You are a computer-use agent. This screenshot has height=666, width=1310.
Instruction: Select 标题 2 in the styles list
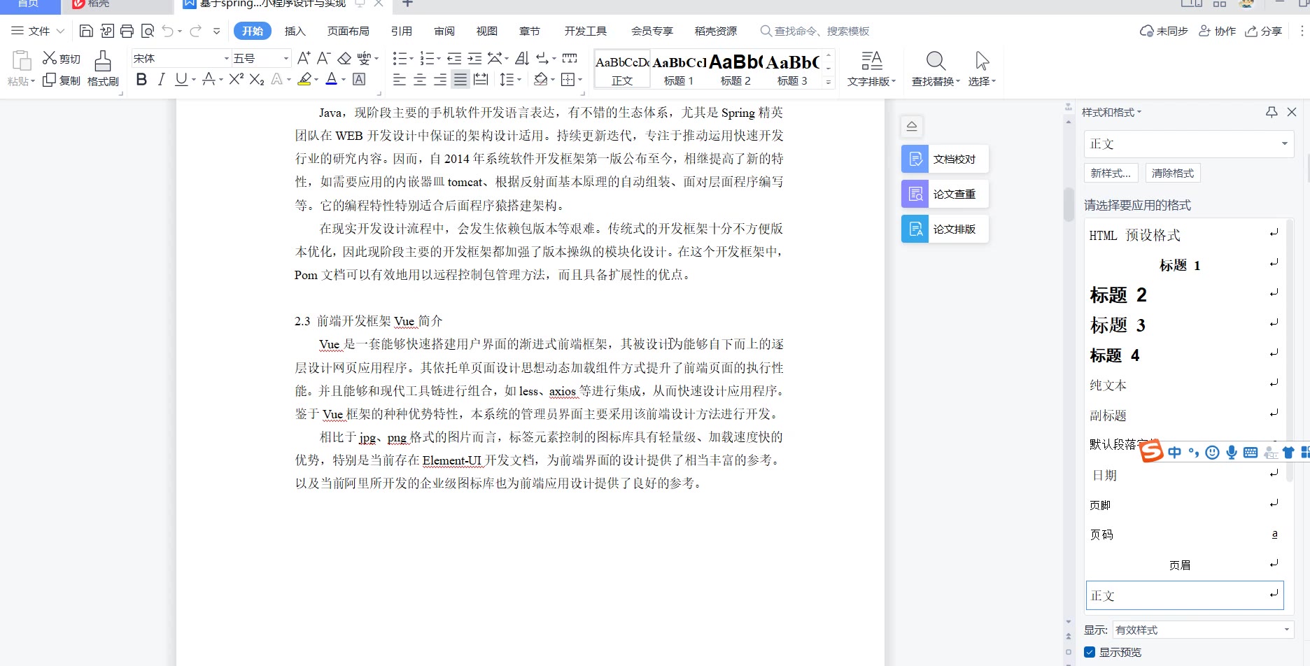click(1184, 295)
